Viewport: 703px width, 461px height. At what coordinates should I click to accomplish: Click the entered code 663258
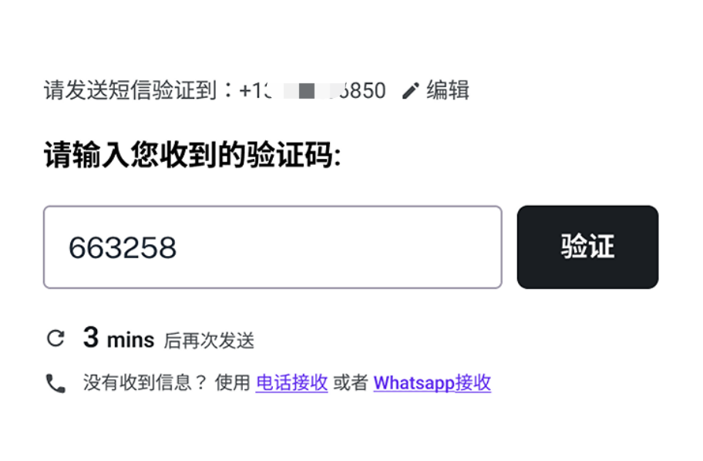[123, 247]
